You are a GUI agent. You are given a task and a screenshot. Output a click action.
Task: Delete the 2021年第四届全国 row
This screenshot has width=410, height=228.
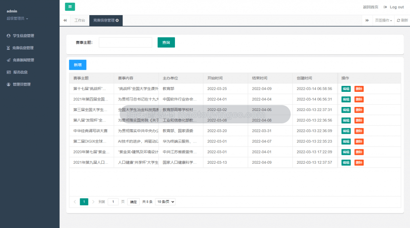tap(359, 99)
